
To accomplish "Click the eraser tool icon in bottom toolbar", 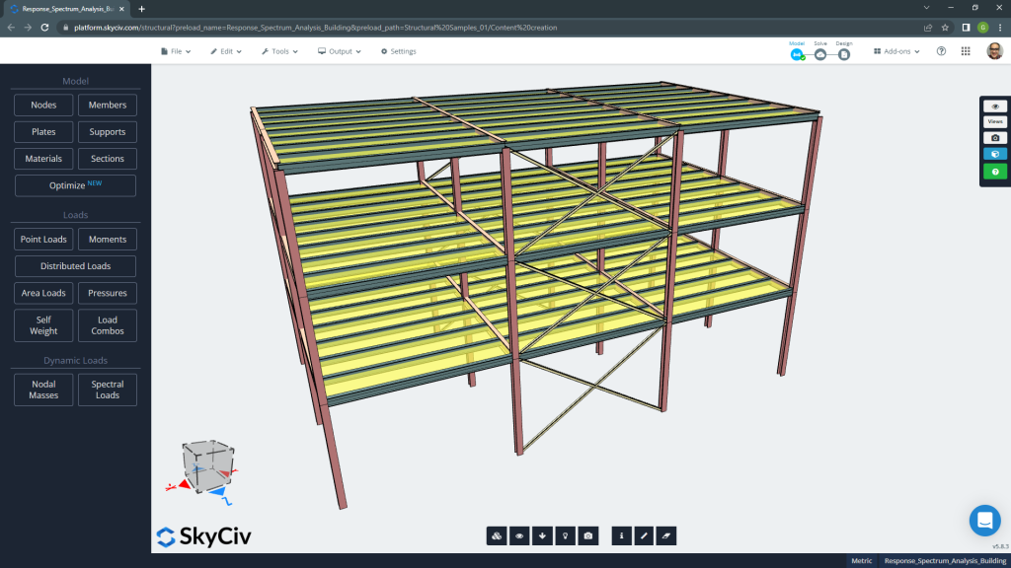I will (666, 535).
